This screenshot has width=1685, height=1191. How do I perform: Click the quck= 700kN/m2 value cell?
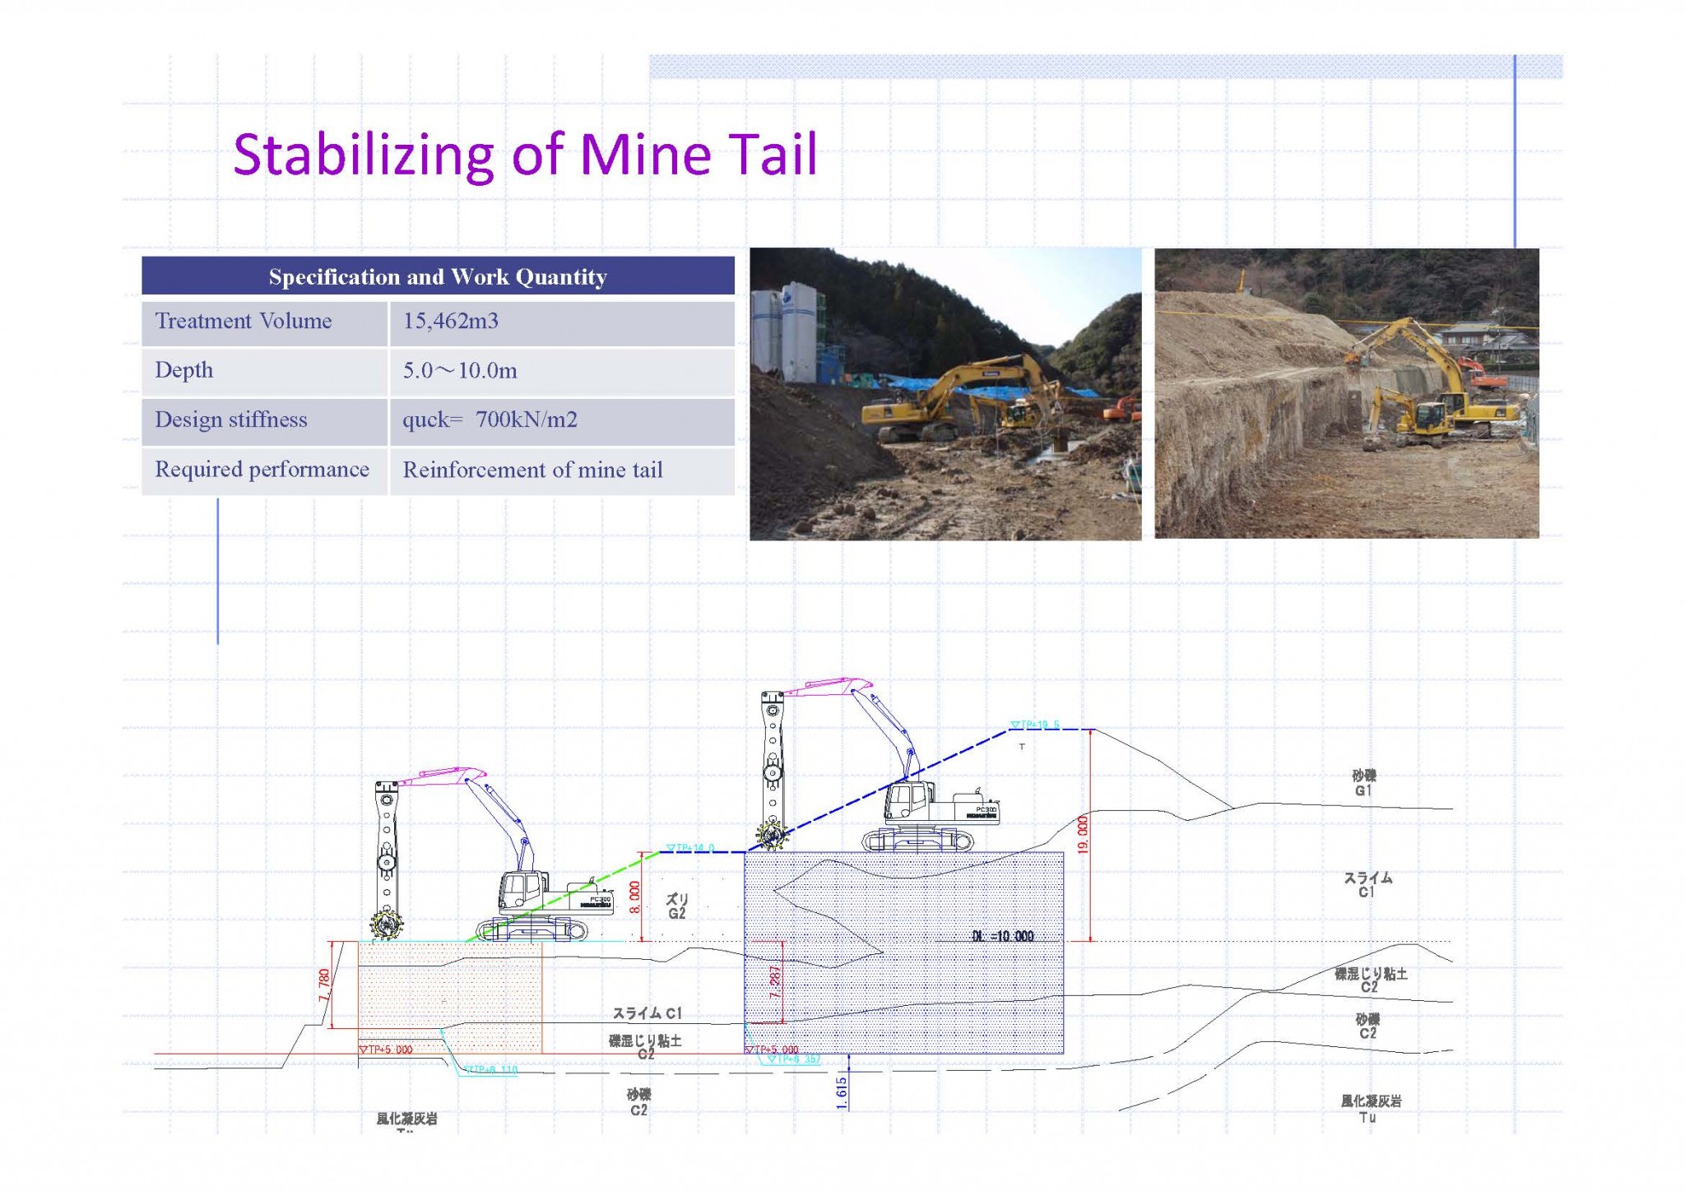pos(562,421)
